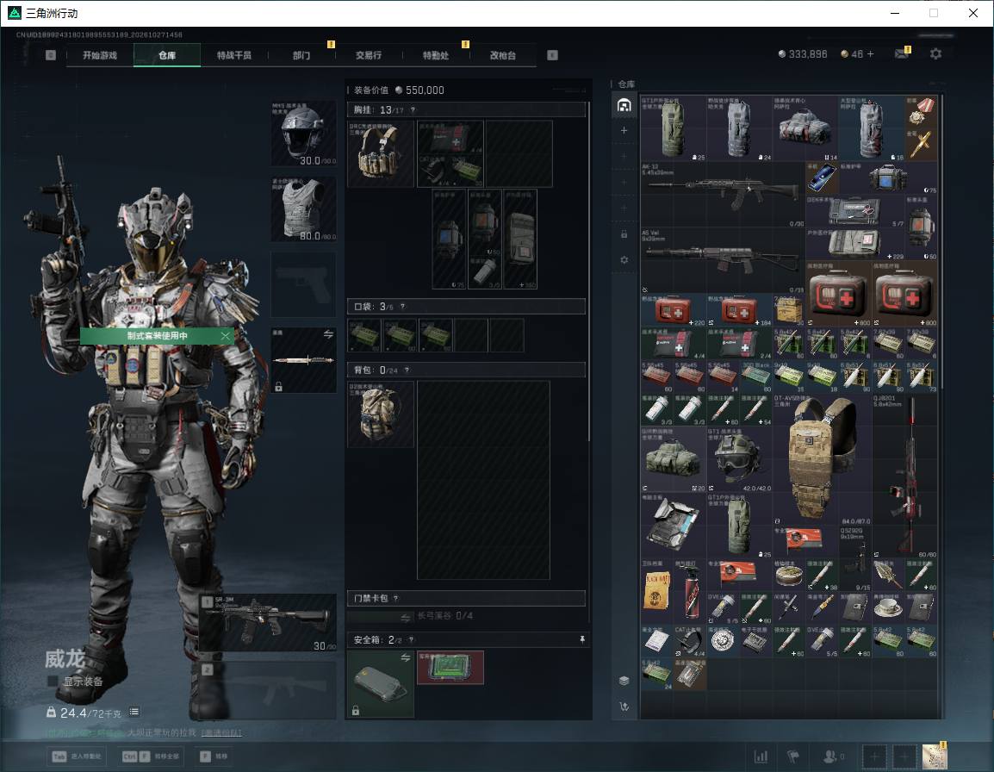Add a new warehouse page

pyautogui.click(x=624, y=130)
